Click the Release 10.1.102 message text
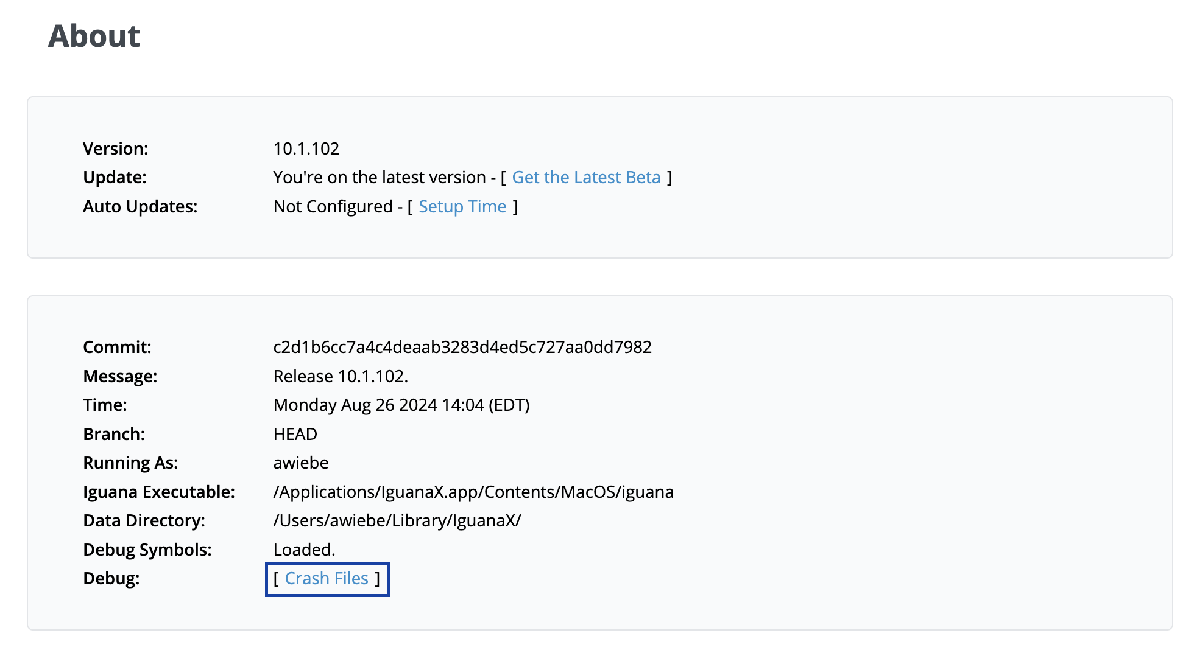 click(341, 377)
